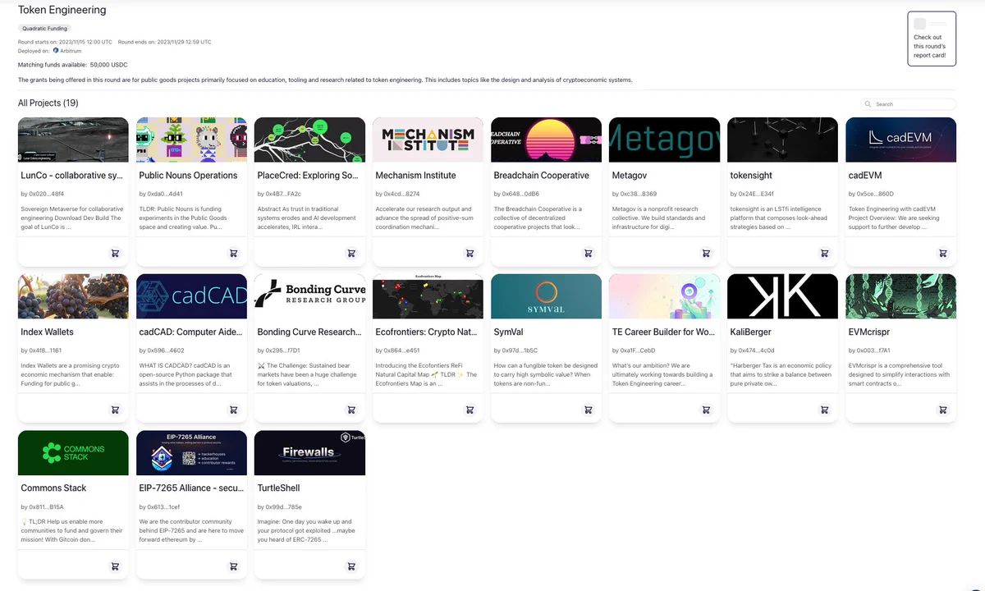Open cadCAD banner image
The image size is (985, 591).
[x=191, y=296]
